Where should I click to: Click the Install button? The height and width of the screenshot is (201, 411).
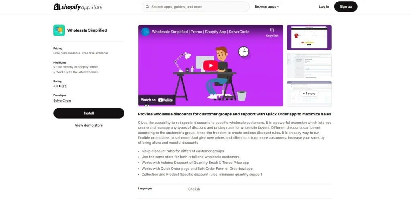coord(89,113)
